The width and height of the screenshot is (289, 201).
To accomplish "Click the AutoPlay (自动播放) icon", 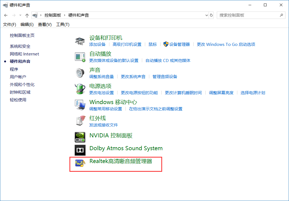I will [80, 57].
